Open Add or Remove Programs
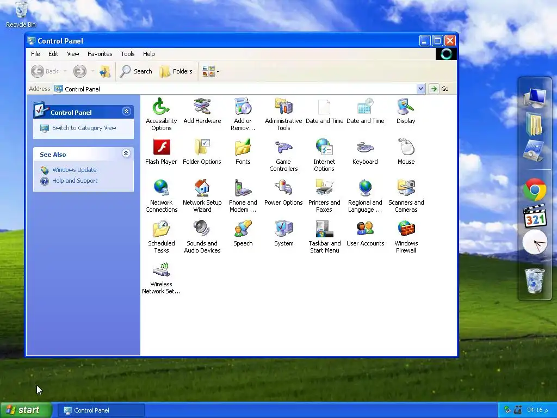557x418 pixels. tap(243, 114)
